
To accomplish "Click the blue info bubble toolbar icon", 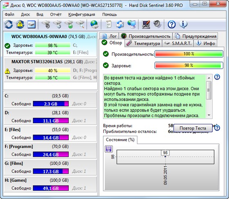I will click(183, 24).
